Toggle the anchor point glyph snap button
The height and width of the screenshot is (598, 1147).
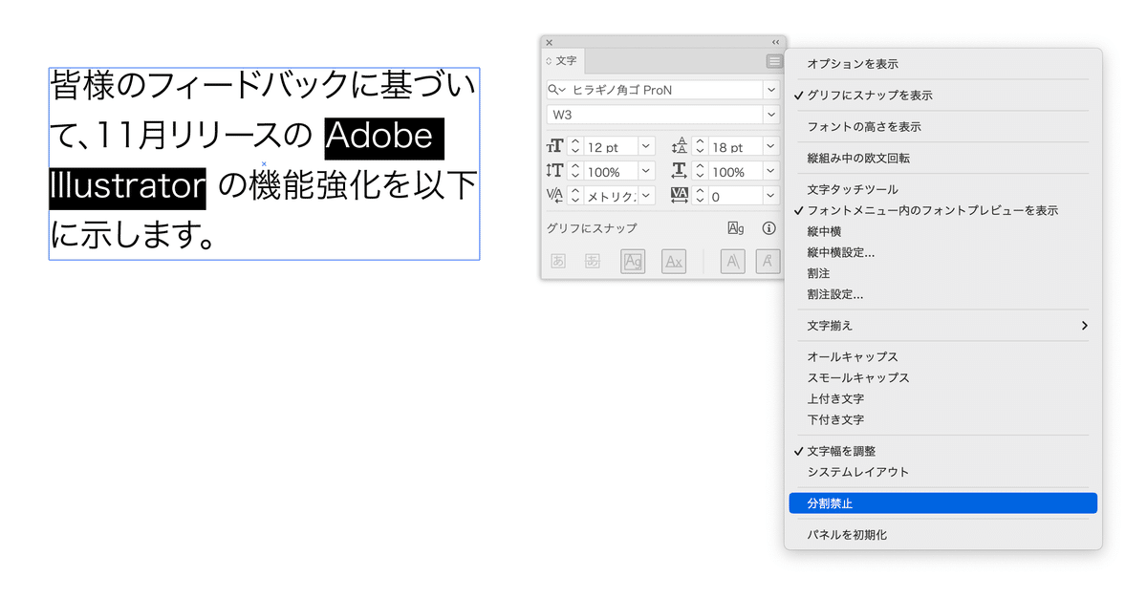(768, 261)
